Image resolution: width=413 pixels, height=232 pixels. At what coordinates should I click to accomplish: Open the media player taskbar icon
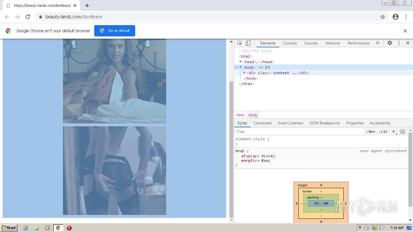click(x=47, y=228)
